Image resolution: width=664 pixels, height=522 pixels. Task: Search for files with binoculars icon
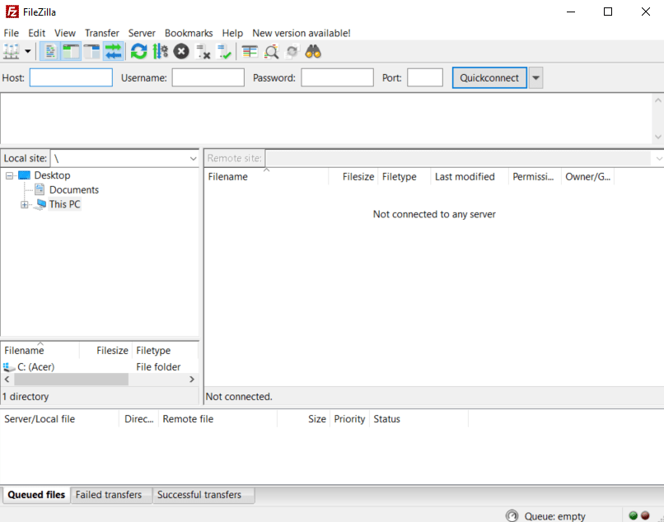click(313, 52)
